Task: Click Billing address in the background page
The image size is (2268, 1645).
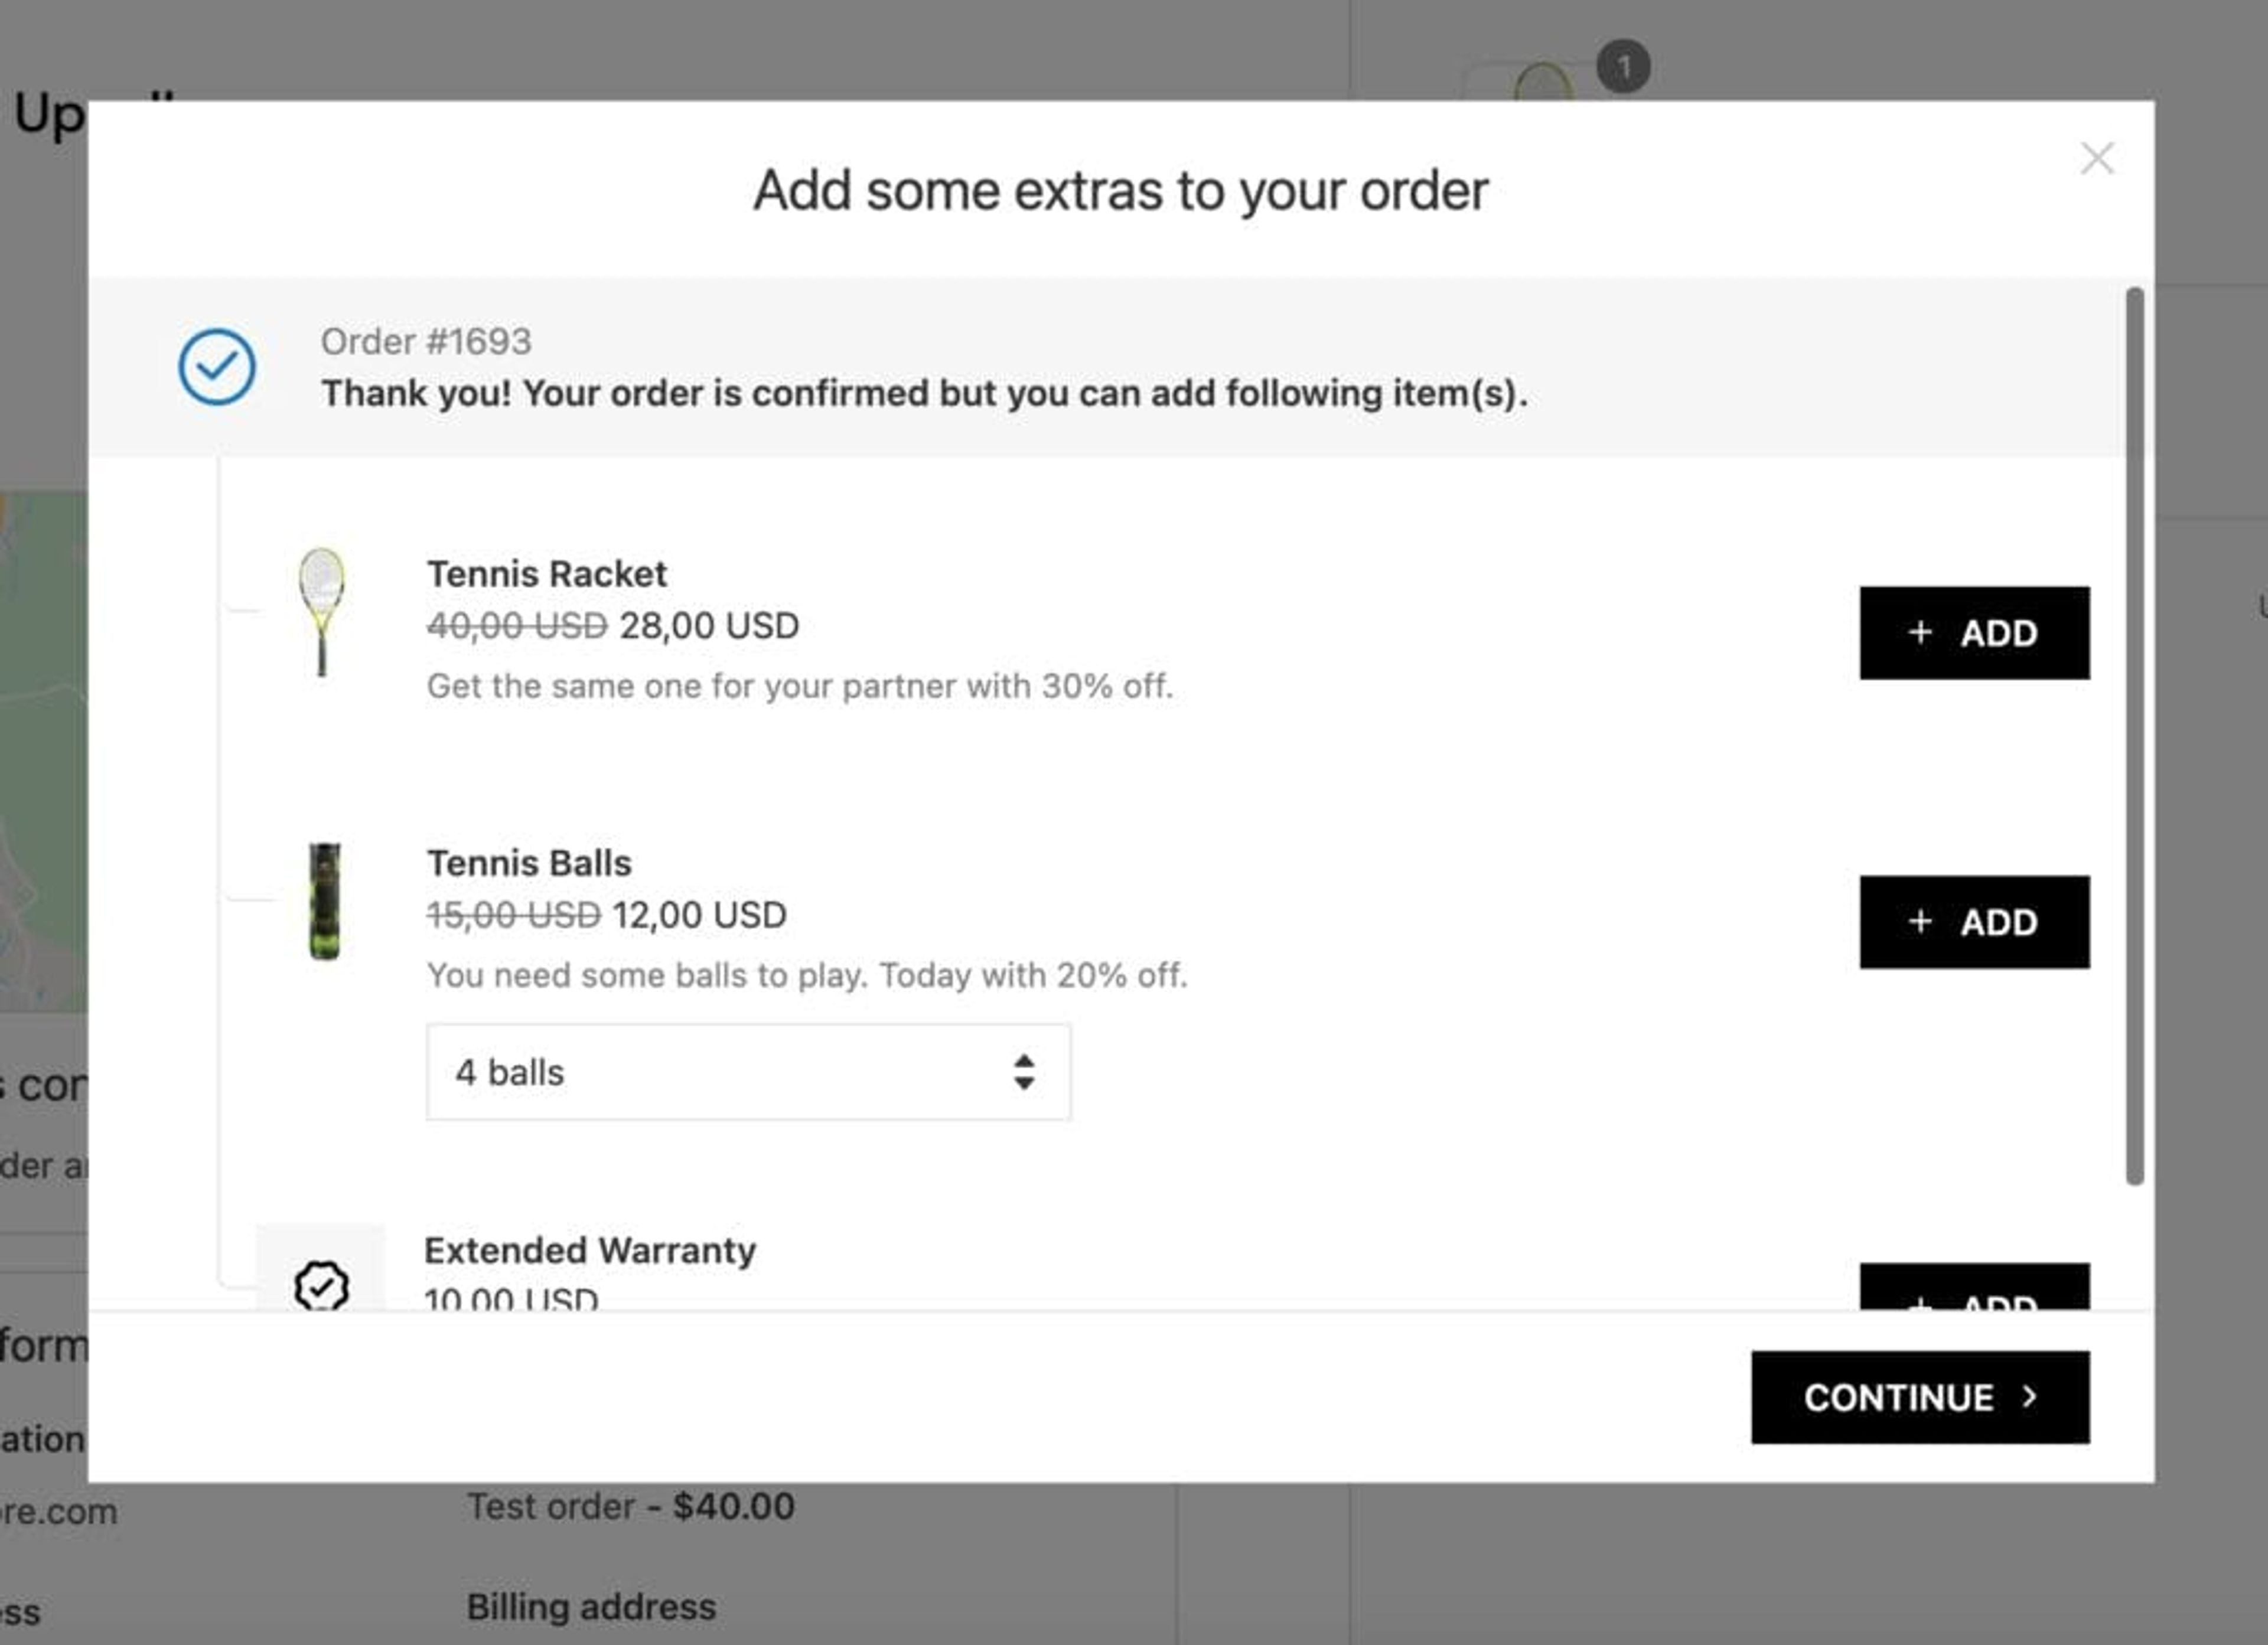Action: (591, 1606)
